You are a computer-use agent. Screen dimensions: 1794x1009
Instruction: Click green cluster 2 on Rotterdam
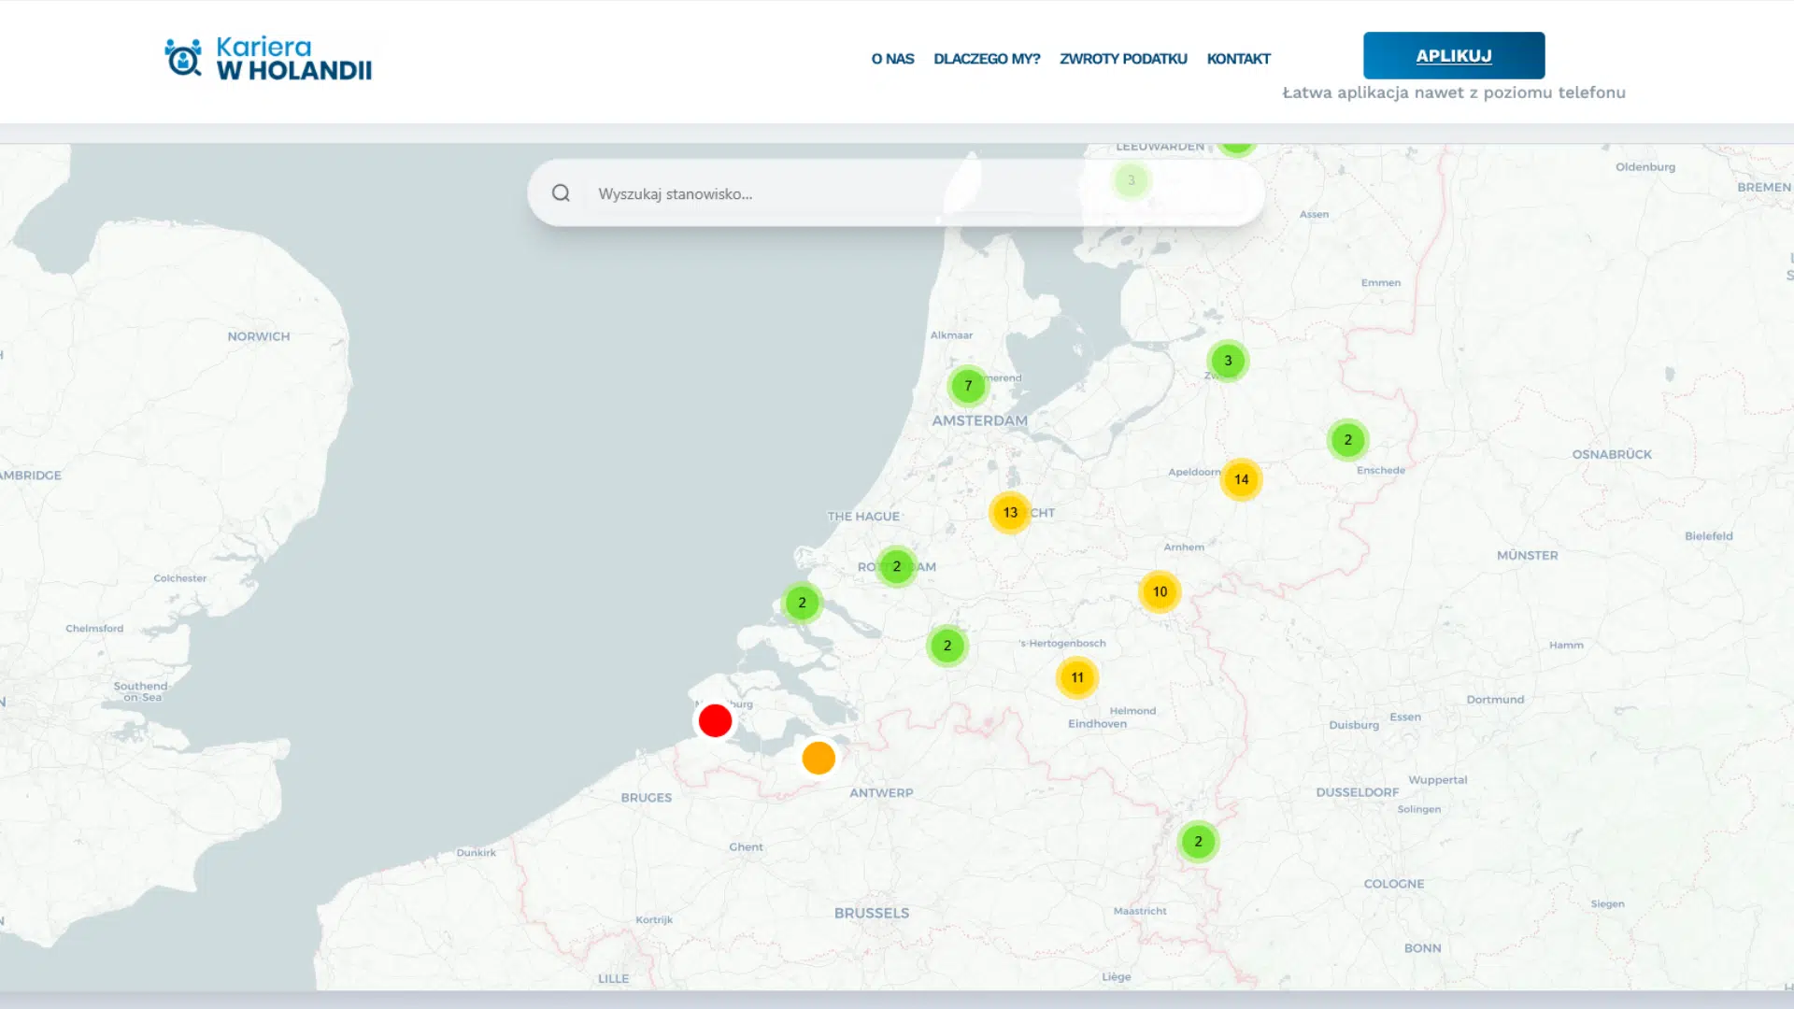pyautogui.click(x=897, y=566)
